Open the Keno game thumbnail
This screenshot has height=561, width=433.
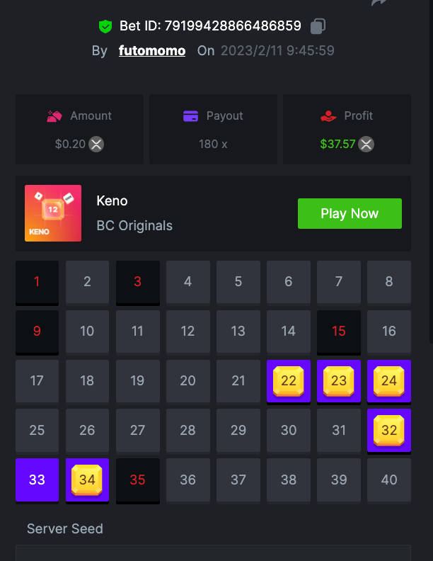click(53, 213)
